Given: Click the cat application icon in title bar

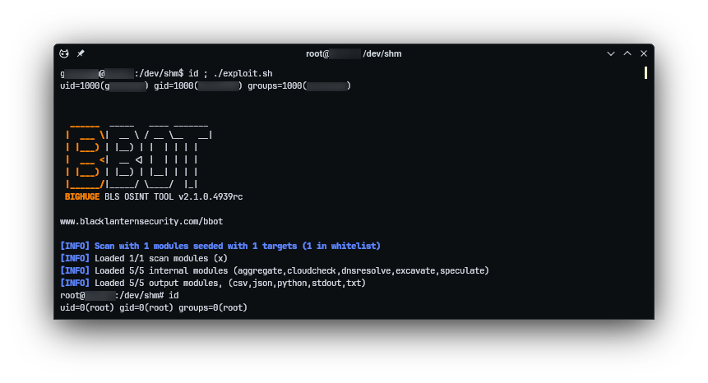Looking at the screenshot, I should point(64,53).
